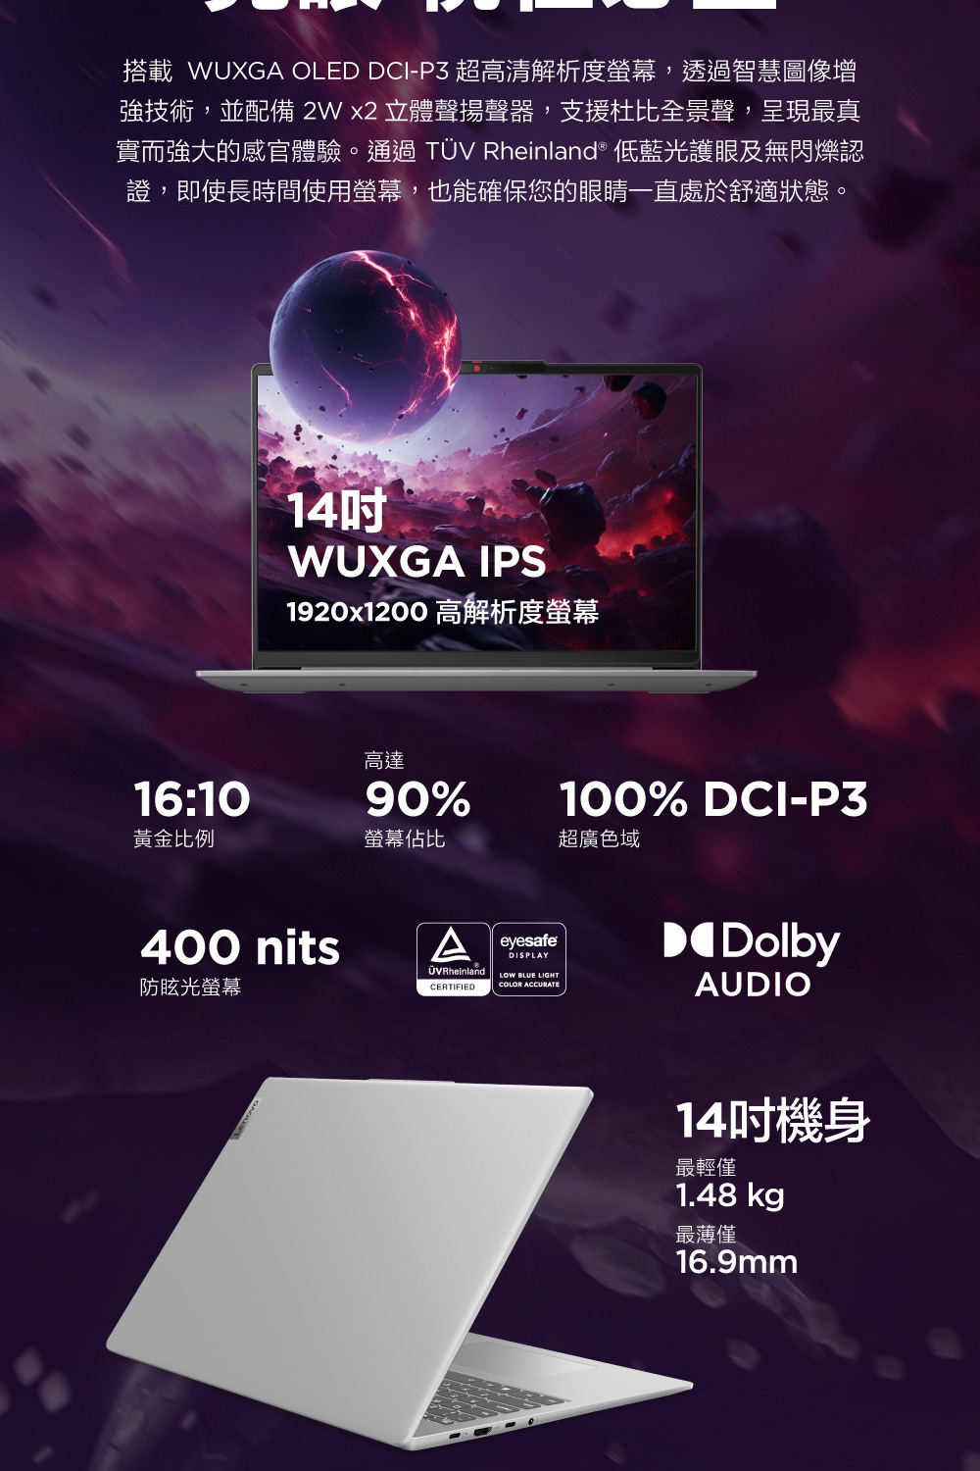Click the laptop webcam at top bezel

(x=476, y=368)
